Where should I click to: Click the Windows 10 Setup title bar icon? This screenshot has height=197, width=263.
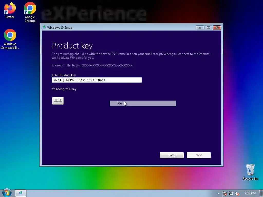click(x=44, y=27)
